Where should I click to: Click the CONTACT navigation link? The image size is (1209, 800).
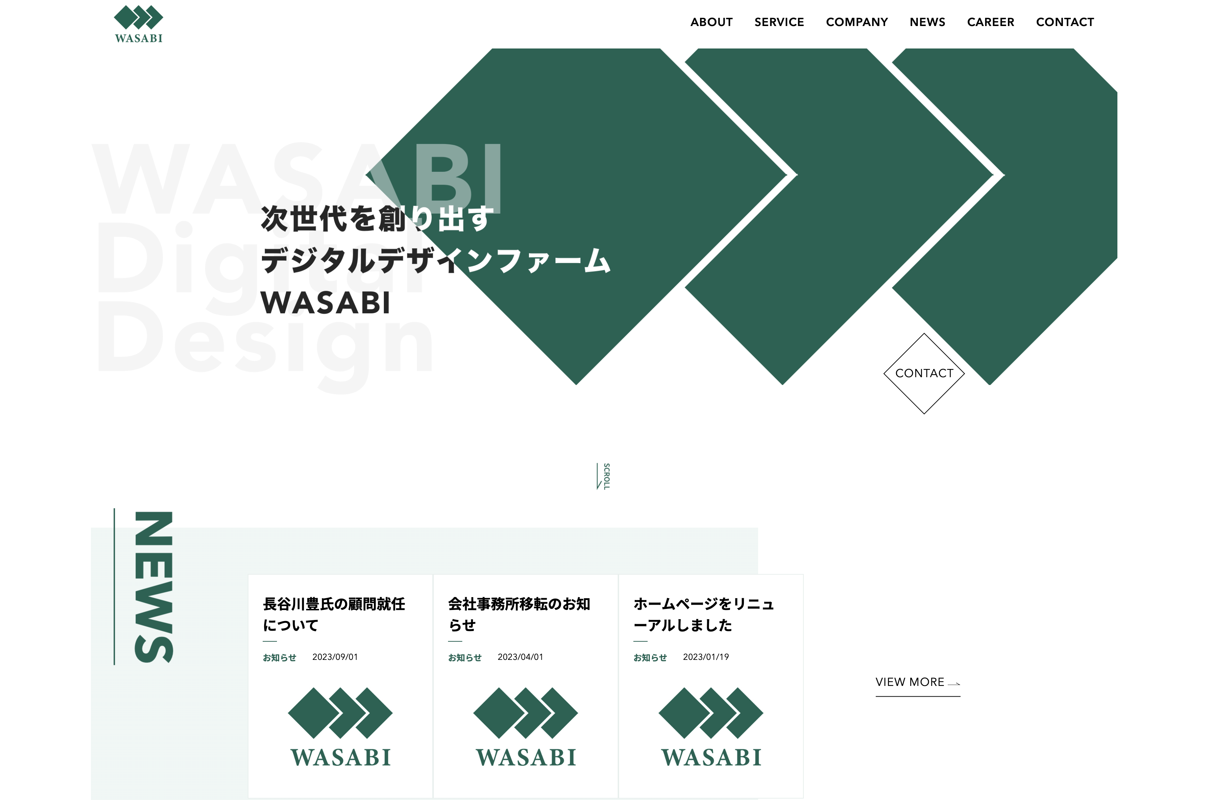coord(1064,21)
